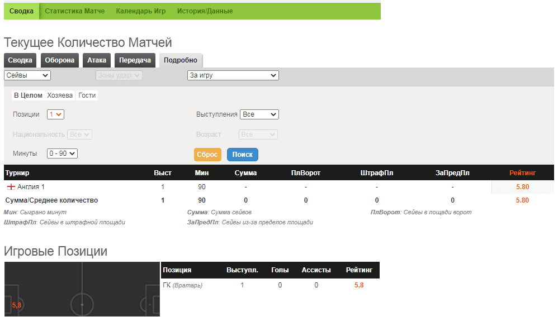Select the Атака sub-tab
The image size is (558, 317).
(97, 60)
